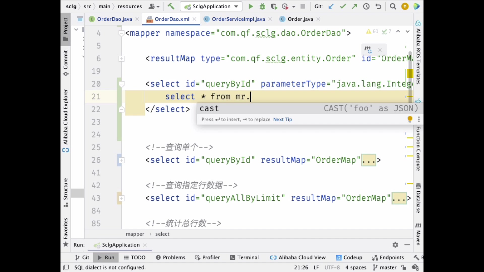
Task: Click the SQL dialect warning in status bar
Action: tap(110, 267)
